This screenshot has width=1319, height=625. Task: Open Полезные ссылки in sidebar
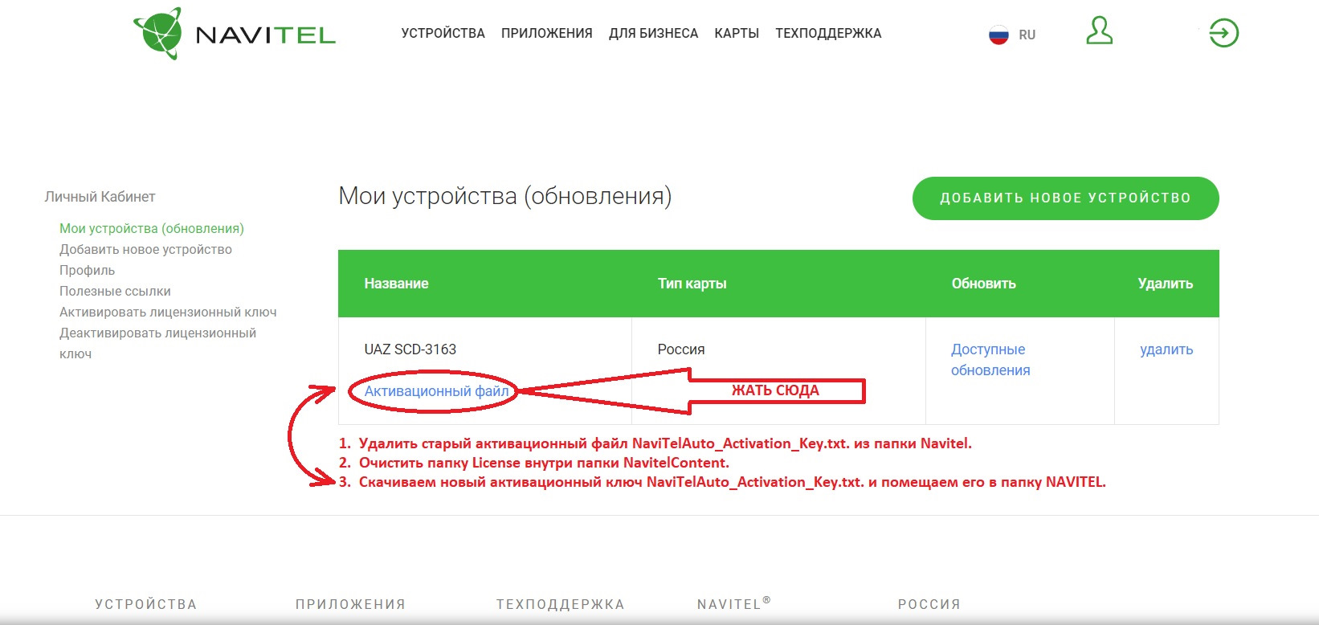(x=115, y=291)
